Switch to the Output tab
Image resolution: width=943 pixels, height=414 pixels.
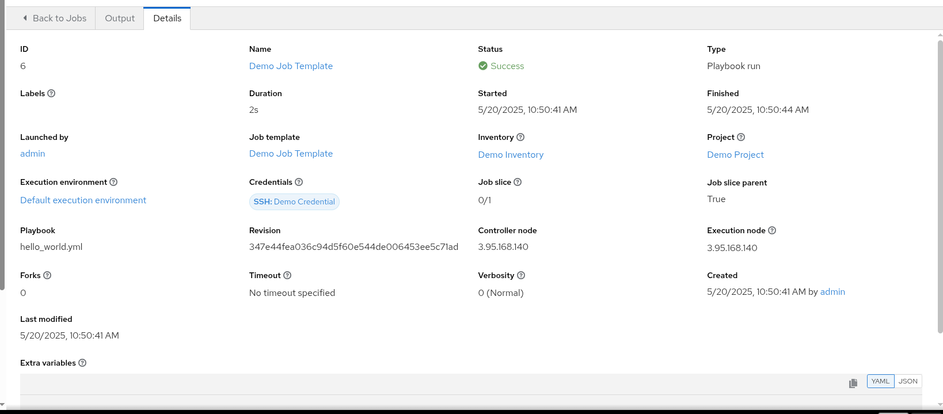pos(120,18)
